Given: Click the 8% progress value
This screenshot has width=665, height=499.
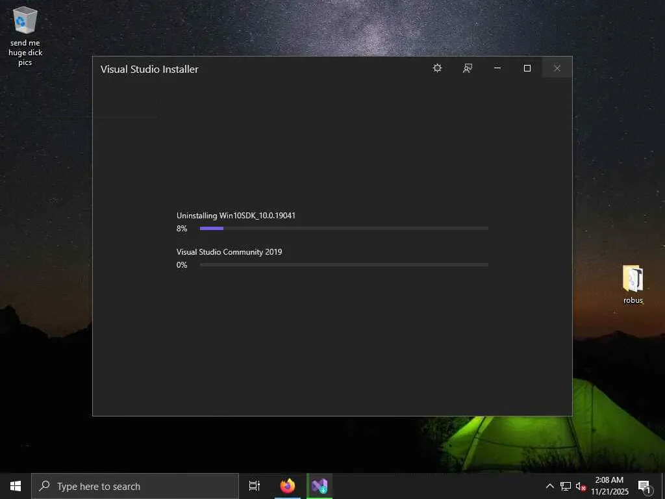Looking at the screenshot, I should (182, 228).
